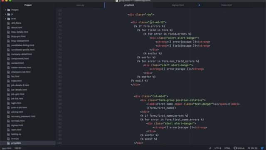This screenshot has width=266, height=150.
Task: Switch to the signup.html tab
Action: click(177, 5)
